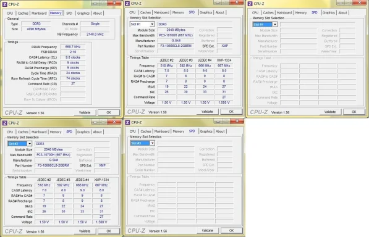This screenshot has height=237, width=369.
Task: Click the XMP SPD Ext. value in the Slot #1 window
Action: [x=225, y=46]
